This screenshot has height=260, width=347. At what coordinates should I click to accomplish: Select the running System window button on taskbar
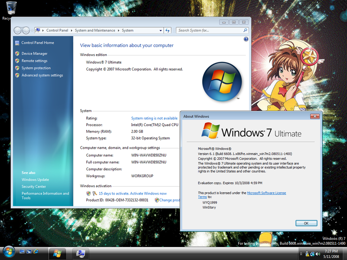coord(80,252)
